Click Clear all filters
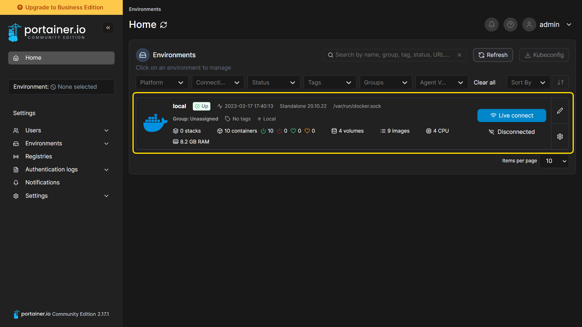 pos(484,82)
